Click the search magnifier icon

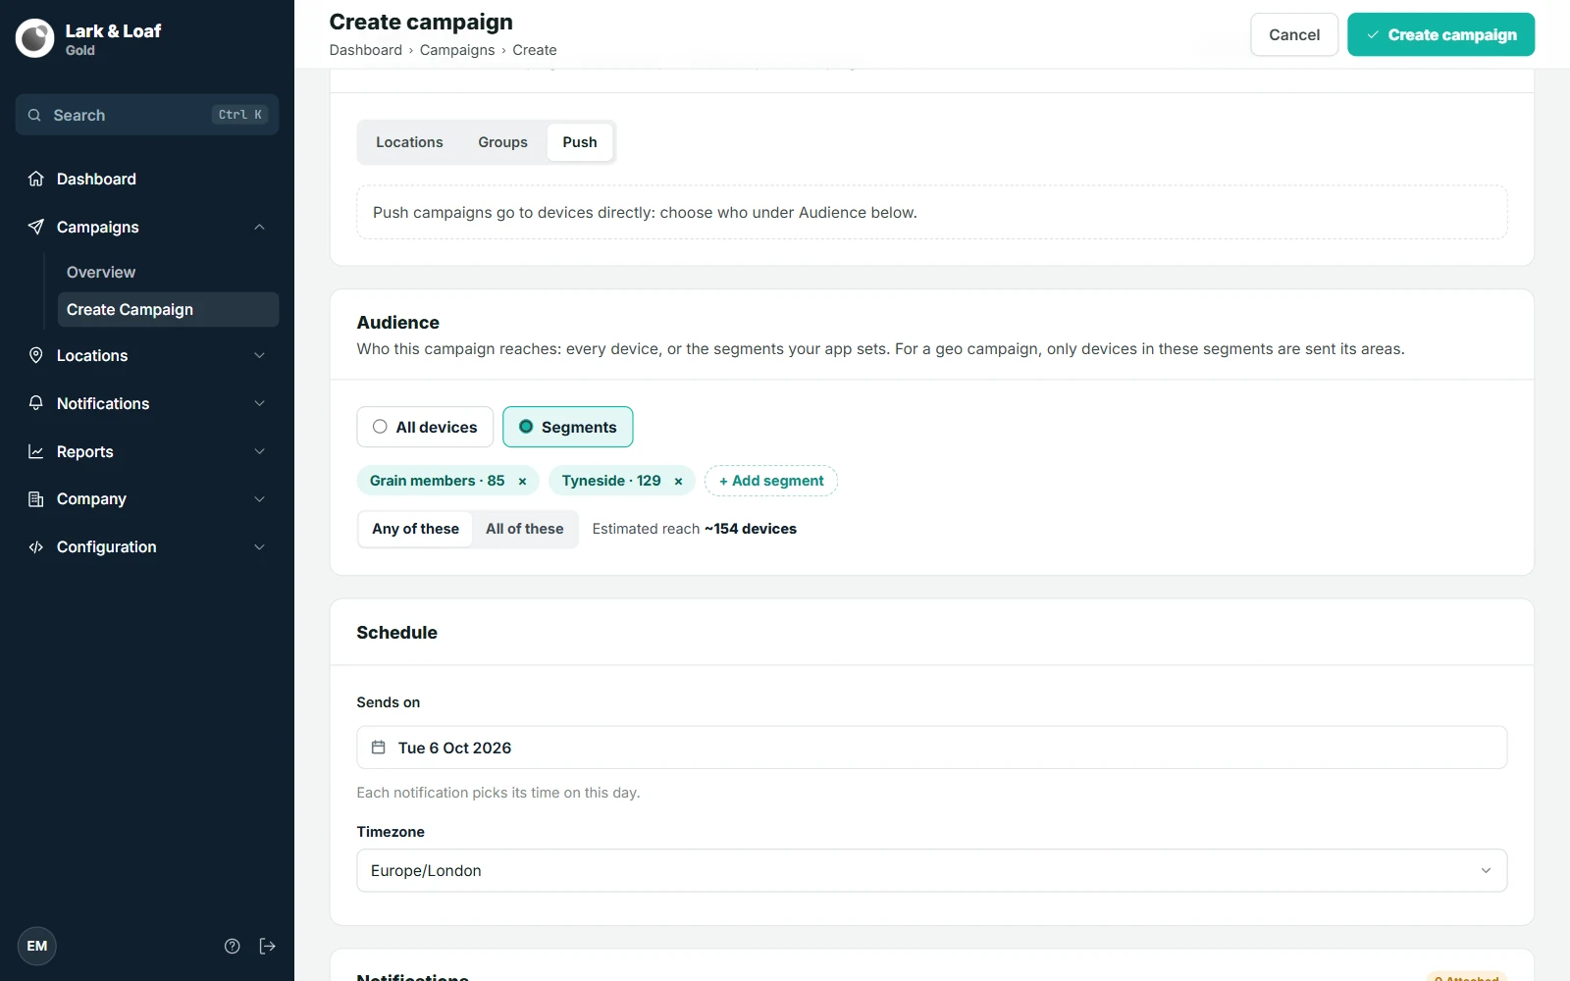34,115
